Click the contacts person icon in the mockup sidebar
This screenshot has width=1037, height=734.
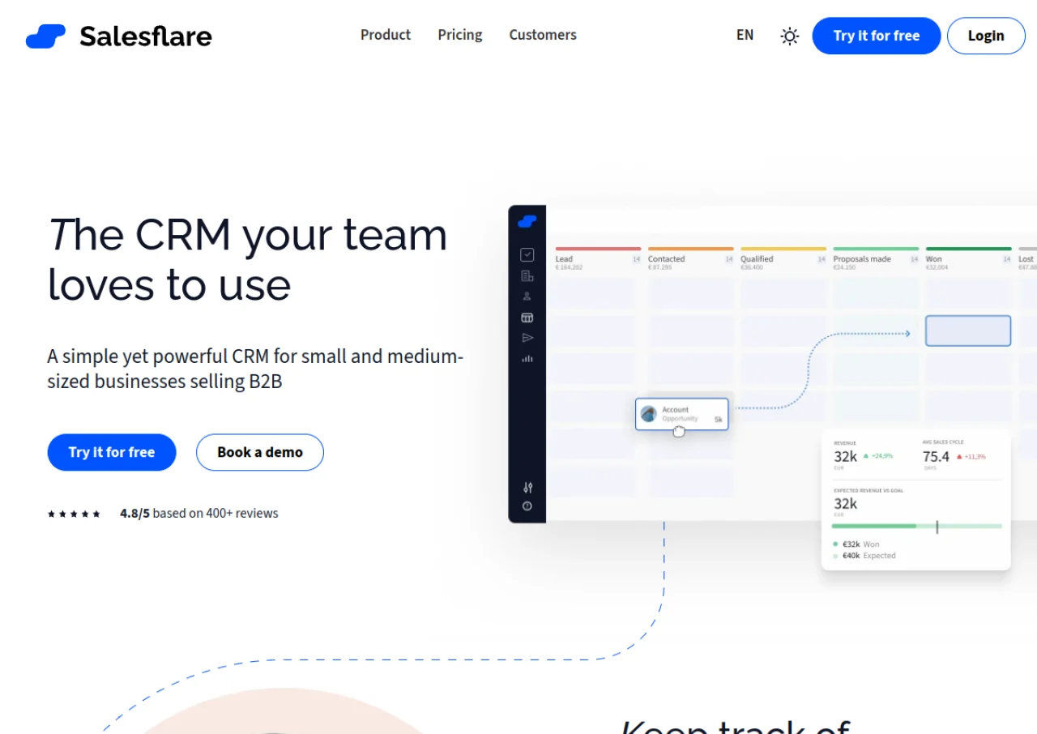pos(527,297)
